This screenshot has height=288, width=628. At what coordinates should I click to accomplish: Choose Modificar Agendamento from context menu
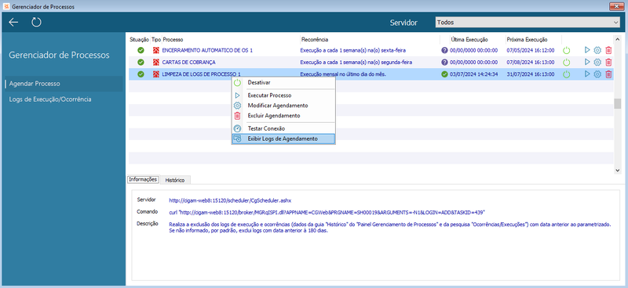click(283, 106)
